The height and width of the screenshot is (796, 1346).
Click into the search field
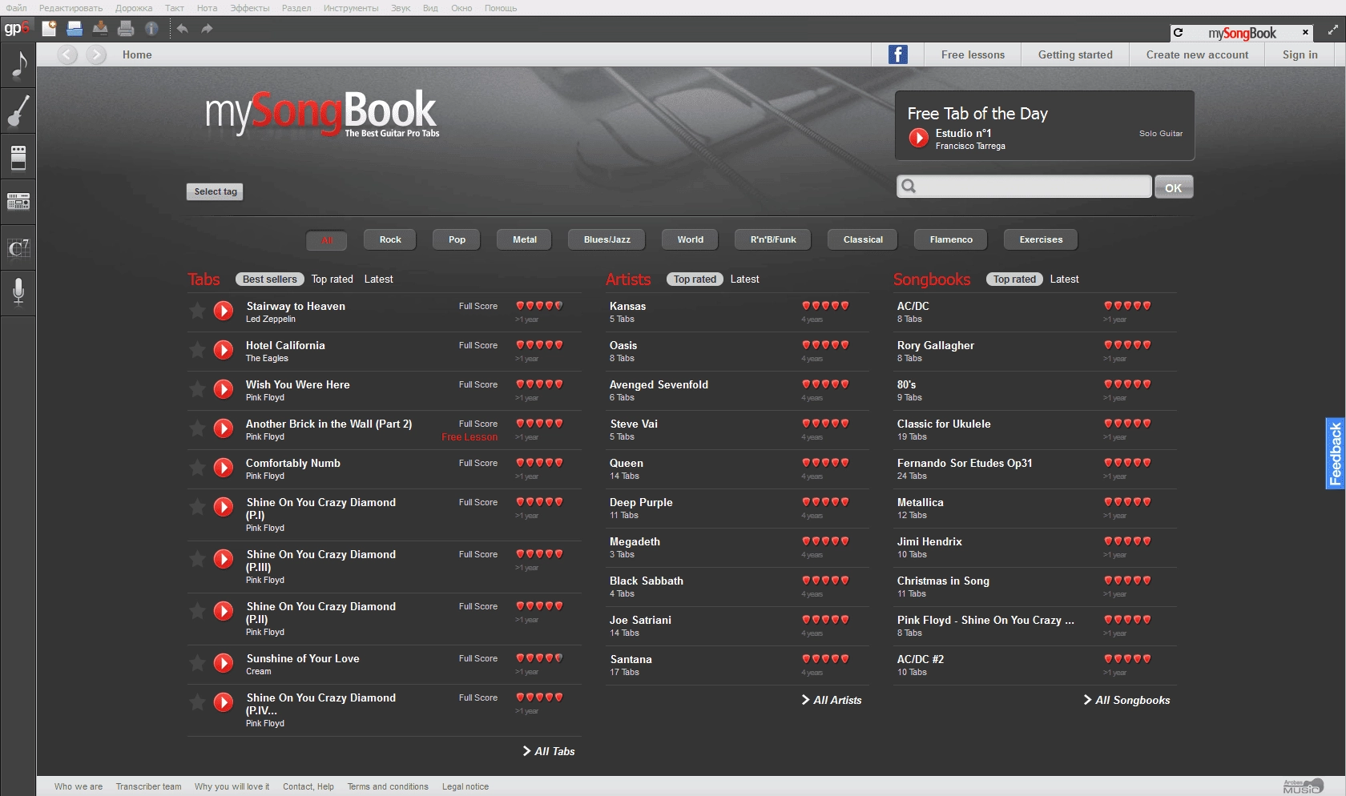point(1024,187)
